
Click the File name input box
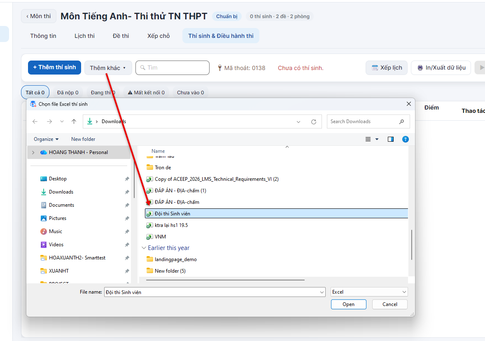tap(212, 292)
